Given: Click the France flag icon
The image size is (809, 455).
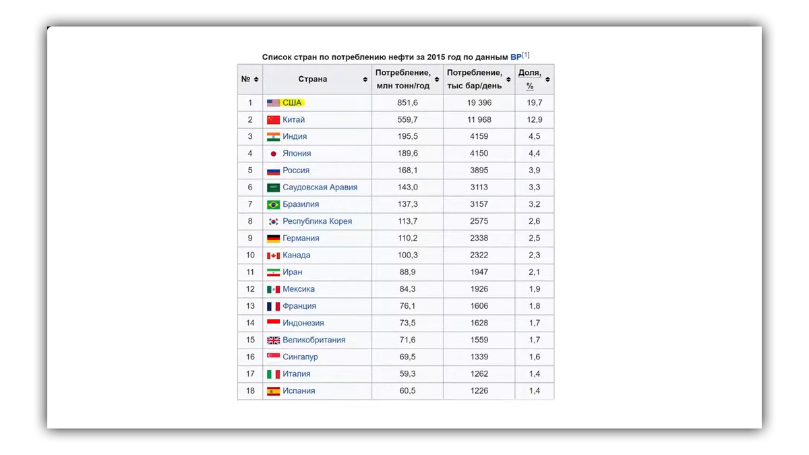Looking at the screenshot, I should (x=273, y=306).
